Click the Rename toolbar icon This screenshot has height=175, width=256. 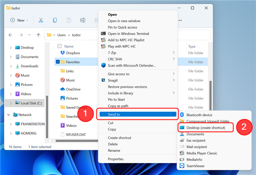pos(83,20)
